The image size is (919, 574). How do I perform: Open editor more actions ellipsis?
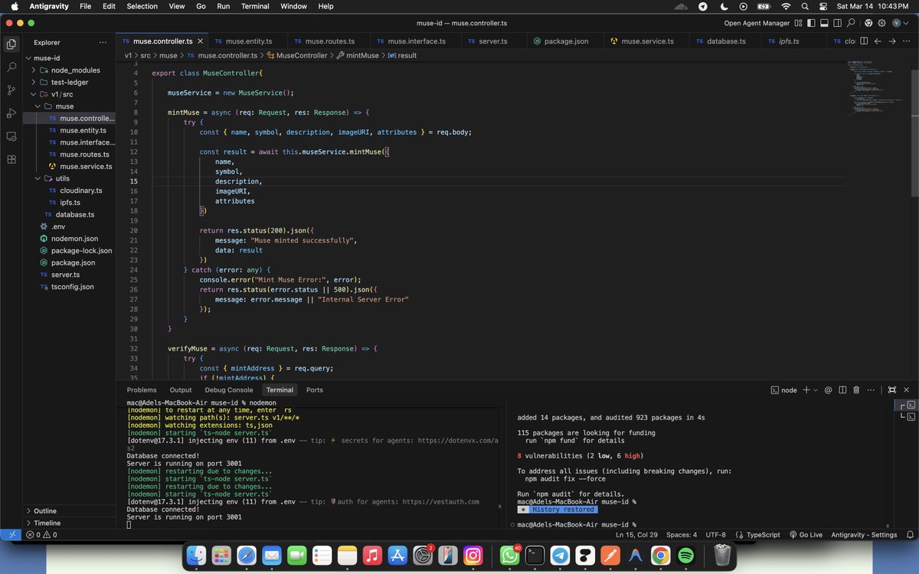[x=908, y=41]
